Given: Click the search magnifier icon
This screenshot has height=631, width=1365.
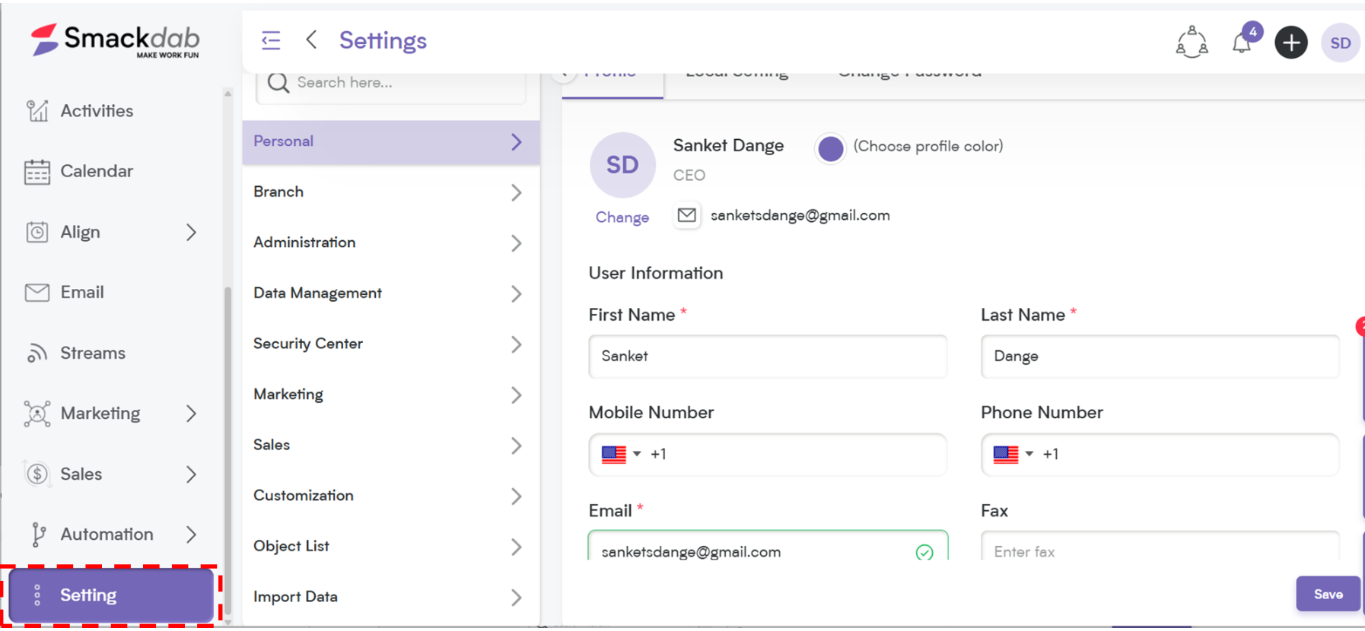Looking at the screenshot, I should (278, 83).
